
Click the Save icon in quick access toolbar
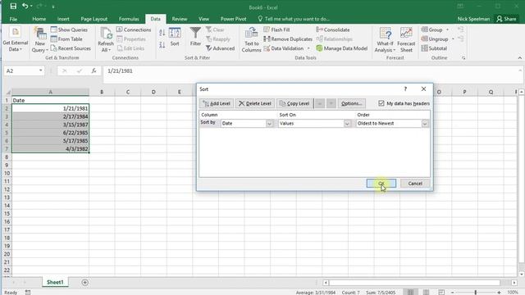click(x=13, y=7)
